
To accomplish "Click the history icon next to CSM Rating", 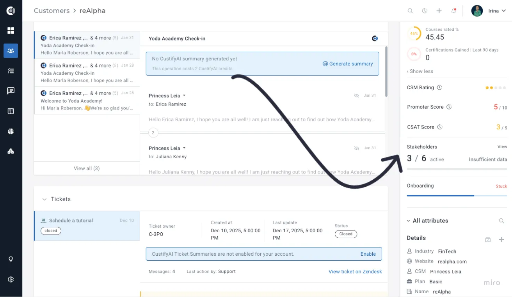I will coord(439,88).
